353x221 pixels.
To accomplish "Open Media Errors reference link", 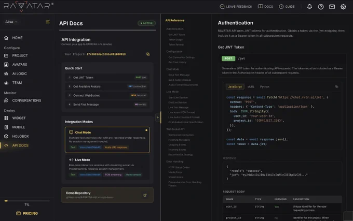I will tap(175, 172).
